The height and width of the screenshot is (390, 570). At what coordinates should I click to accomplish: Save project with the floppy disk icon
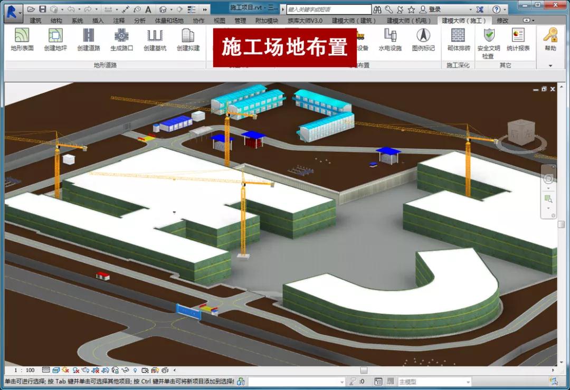coord(43,9)
